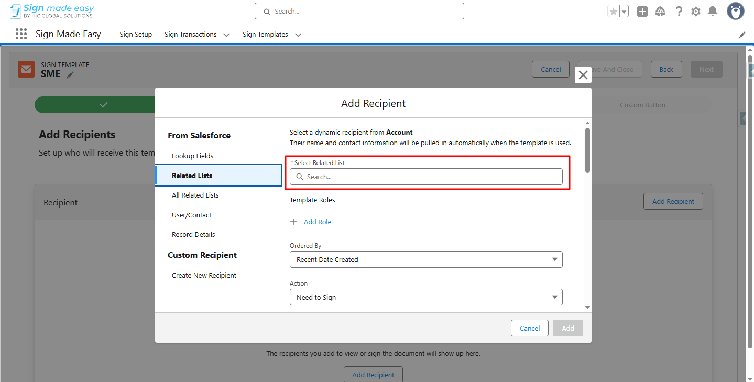Open the user profile avatar
Screen dimensions: 754x382
click(x=735, y=11)
